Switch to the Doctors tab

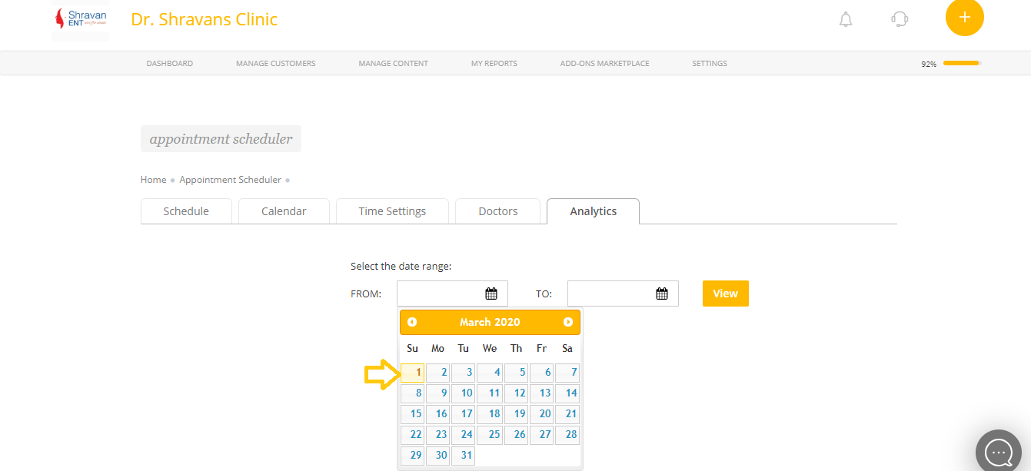(x=498, y=211)
